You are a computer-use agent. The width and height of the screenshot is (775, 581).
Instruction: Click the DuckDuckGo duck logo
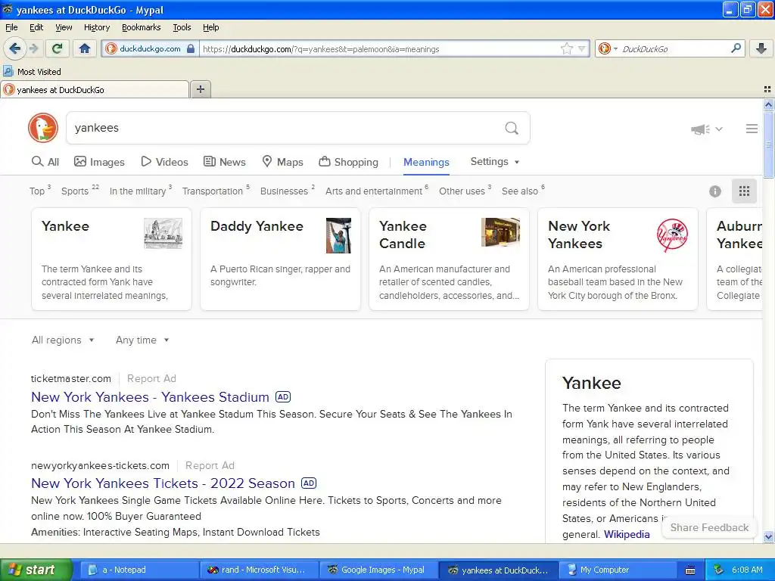coord(43,128)
